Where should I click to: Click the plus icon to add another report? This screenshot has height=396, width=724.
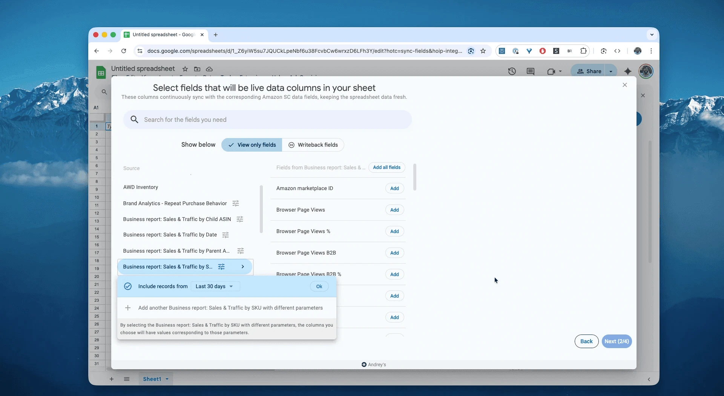(x=128, y=308)
